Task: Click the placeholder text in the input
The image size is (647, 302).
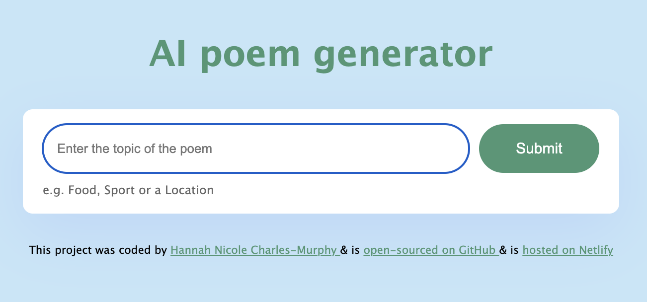Action: pyautogui.click(x=134, y=148)
